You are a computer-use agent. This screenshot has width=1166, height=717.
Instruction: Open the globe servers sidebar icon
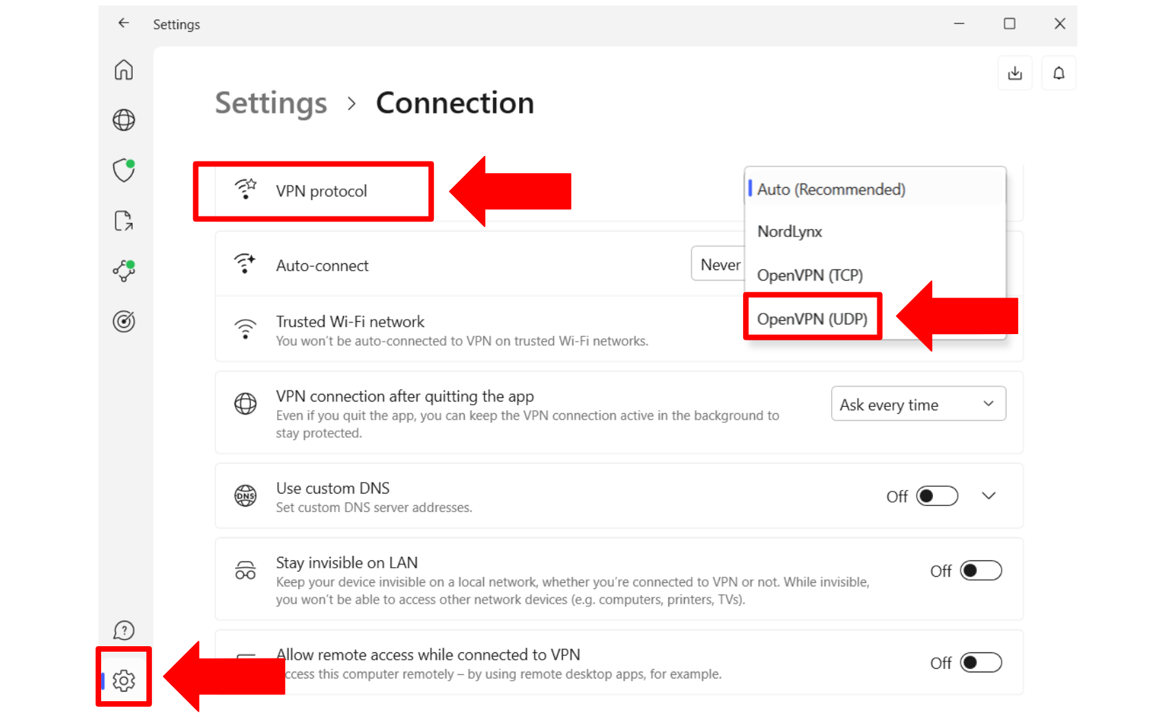[x=124, y=120]
